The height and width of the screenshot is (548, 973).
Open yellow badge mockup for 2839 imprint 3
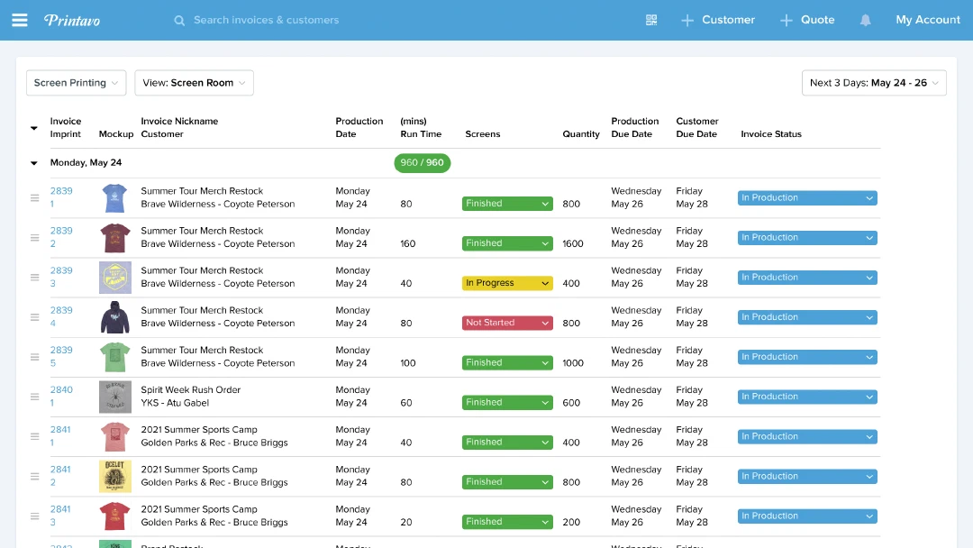tap(114, 278)
